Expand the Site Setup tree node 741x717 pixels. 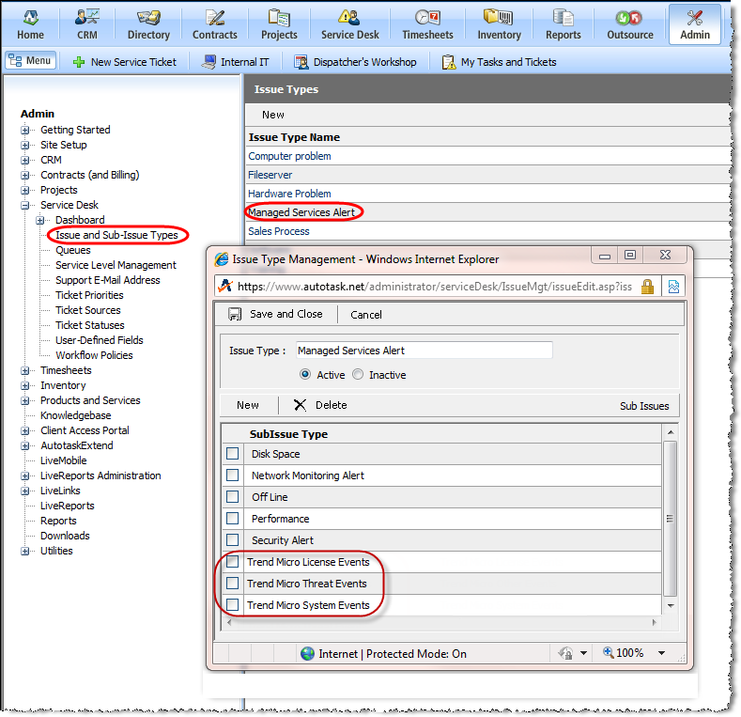click(25, 145)
